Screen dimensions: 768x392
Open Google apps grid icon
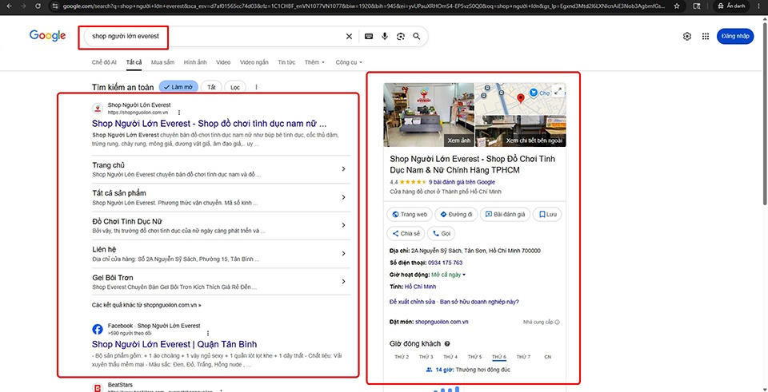click(x=706, y=36)
